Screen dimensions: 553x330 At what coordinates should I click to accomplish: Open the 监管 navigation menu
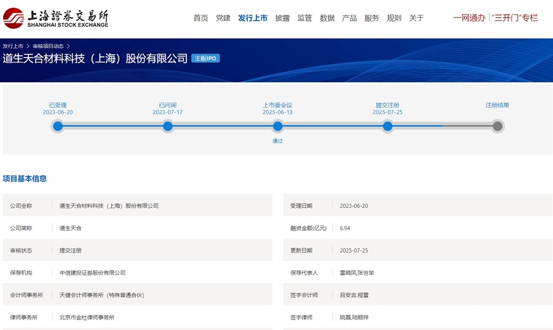click(305, 18)
